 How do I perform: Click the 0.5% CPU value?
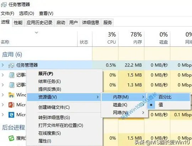pos(111,65)
